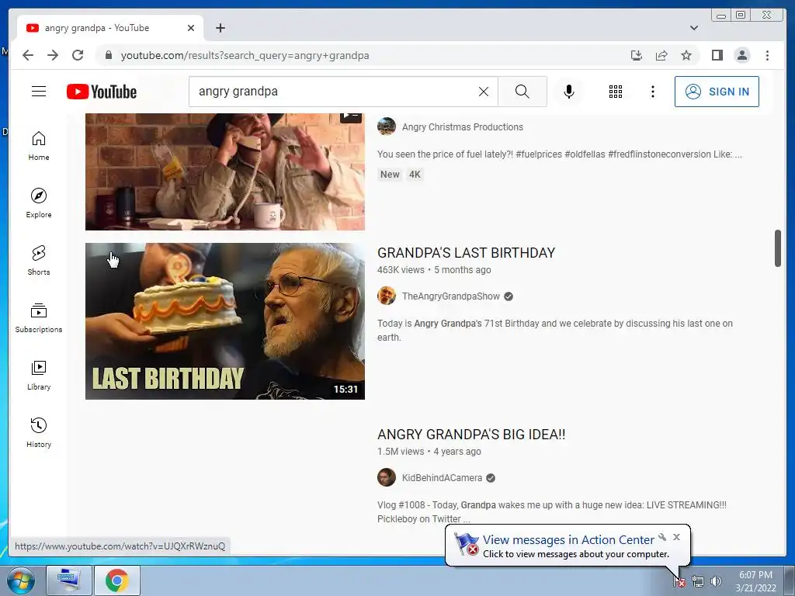Open History in the sidebar
Viewport: 795px width, 596px height.
point(39,432)
